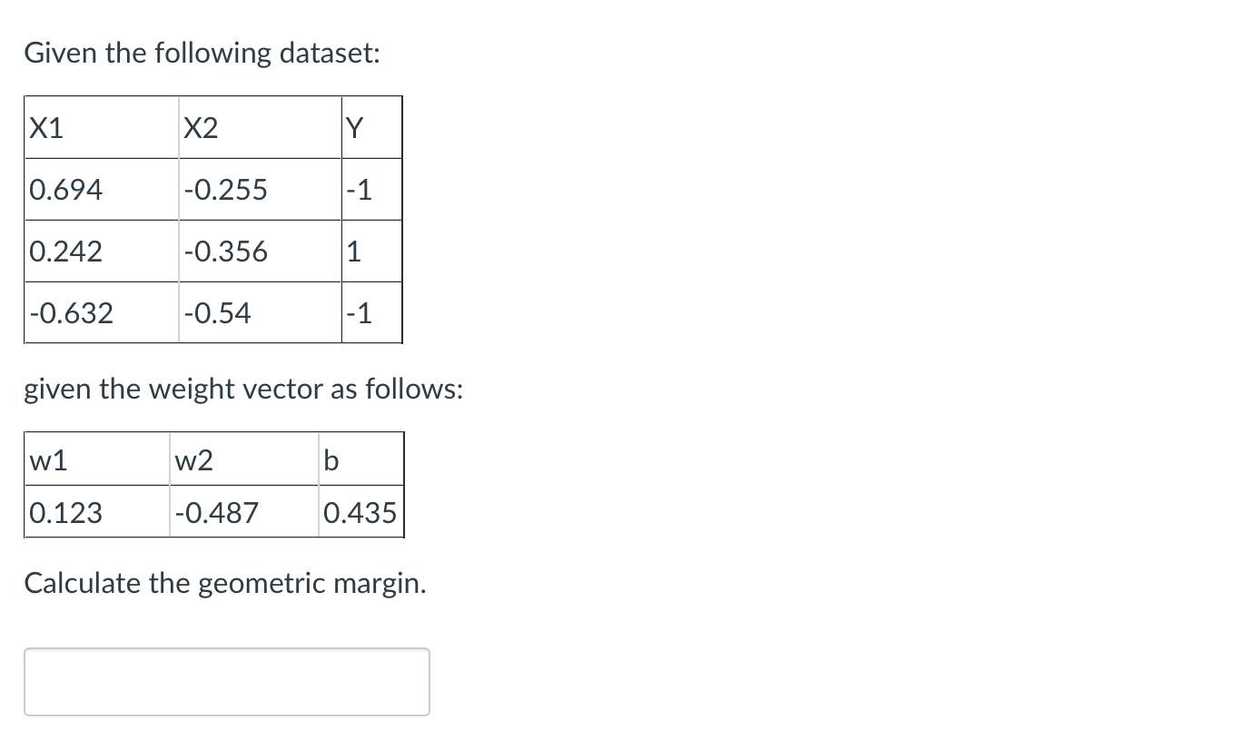Click the answer input field
The height and width of the screenshot is (750, 1244).
tap(226, 681)
